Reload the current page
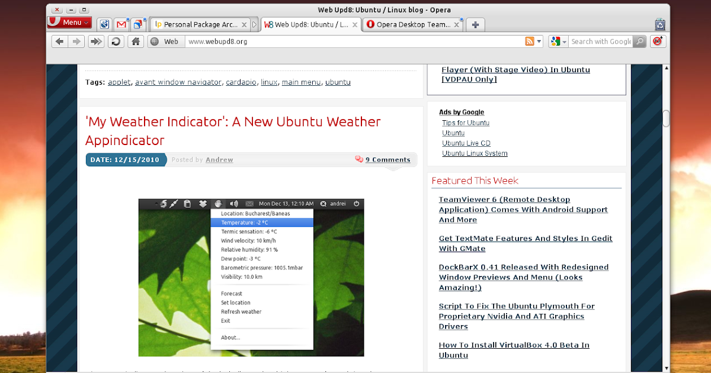 115,41
